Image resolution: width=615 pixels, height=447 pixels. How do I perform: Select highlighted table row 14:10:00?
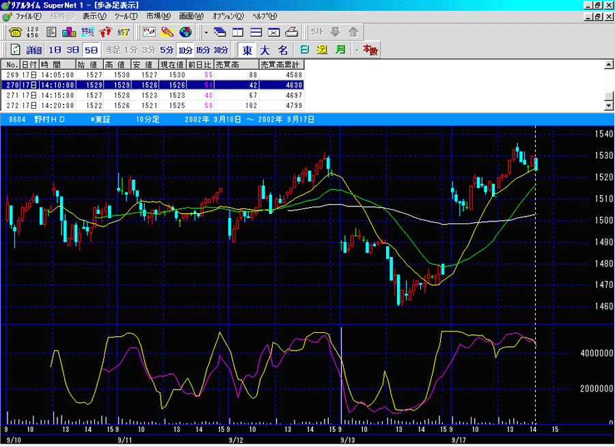pyautogui.click(x=152, y=85)
